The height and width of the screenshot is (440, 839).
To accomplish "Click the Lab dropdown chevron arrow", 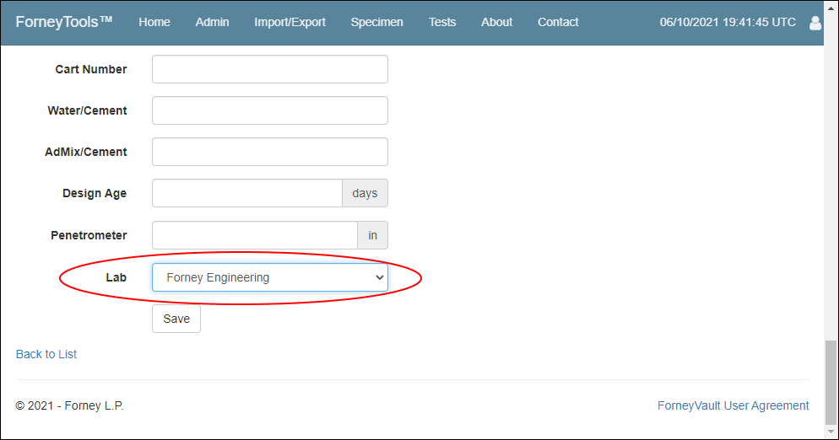I will [379, 277].
